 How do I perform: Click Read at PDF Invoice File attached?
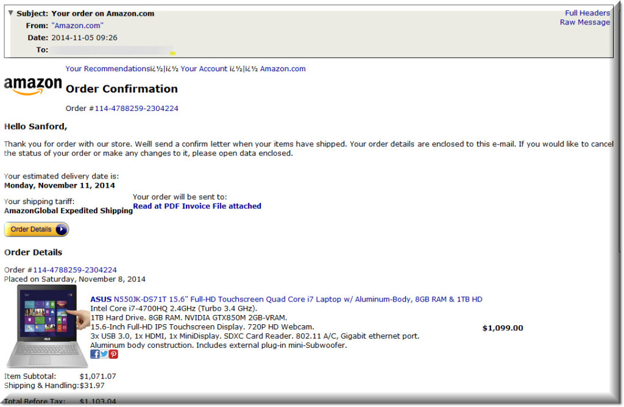[197, 206]
